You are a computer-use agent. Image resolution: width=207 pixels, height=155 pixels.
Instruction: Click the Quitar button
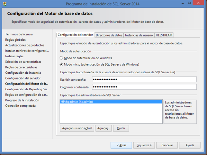(121, 128)
